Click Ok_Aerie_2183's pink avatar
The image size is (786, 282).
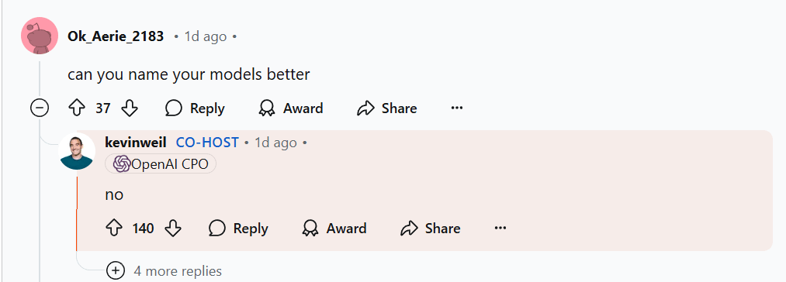pos(39,36)
